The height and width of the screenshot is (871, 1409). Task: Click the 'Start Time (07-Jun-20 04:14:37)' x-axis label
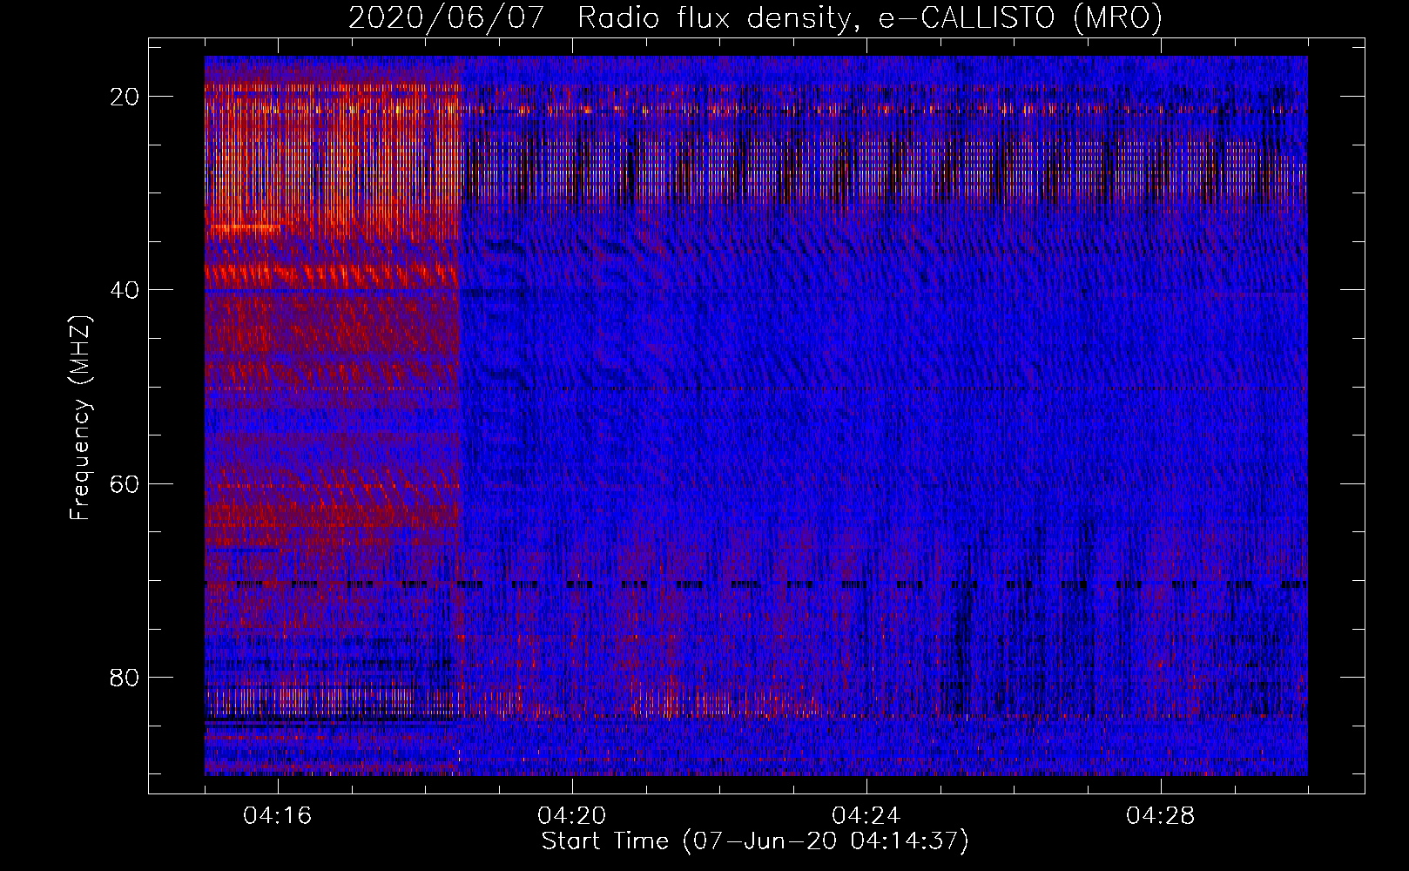coord(755,841)
